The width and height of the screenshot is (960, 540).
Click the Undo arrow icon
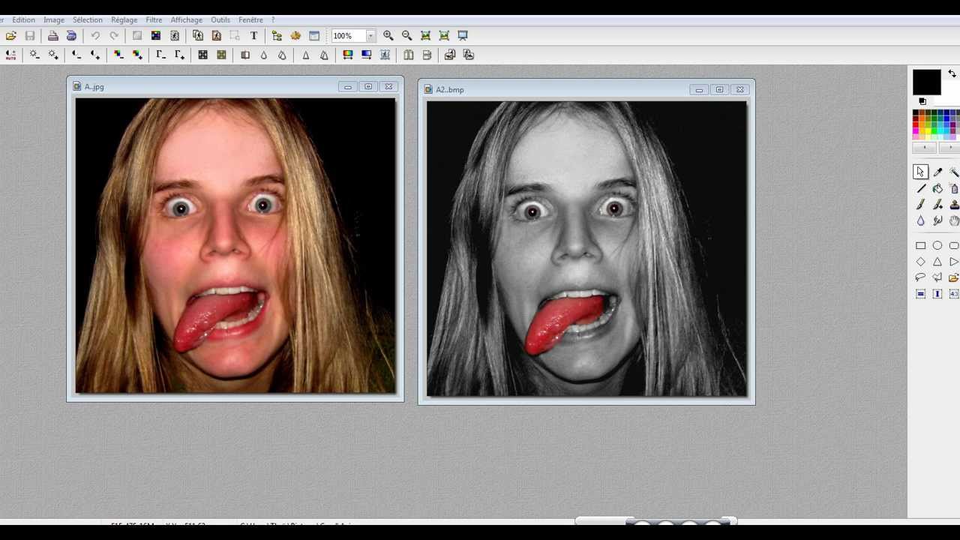(x=95, y=35)
